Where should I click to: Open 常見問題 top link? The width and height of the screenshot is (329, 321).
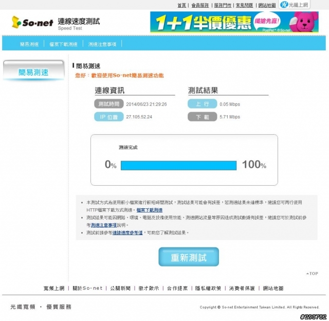(x=245, y=5)
